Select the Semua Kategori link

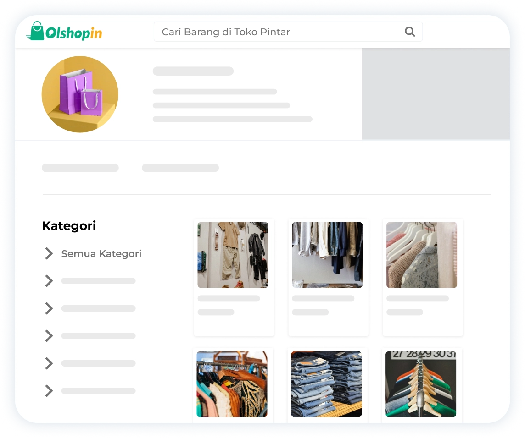coord(101,254)
